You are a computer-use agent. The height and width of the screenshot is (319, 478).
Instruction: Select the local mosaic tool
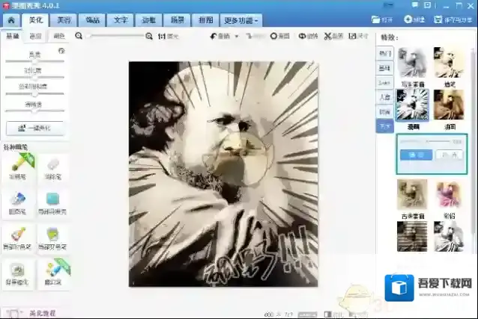point(52,201)
